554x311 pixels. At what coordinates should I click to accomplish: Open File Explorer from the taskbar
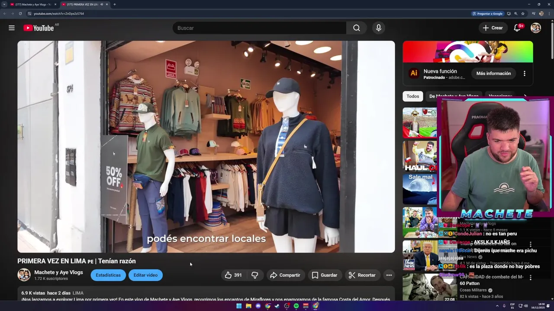248,306
